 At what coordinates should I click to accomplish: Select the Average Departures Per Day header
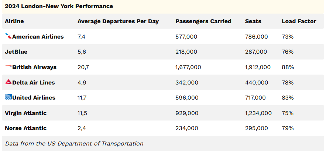tap(118, 21)
